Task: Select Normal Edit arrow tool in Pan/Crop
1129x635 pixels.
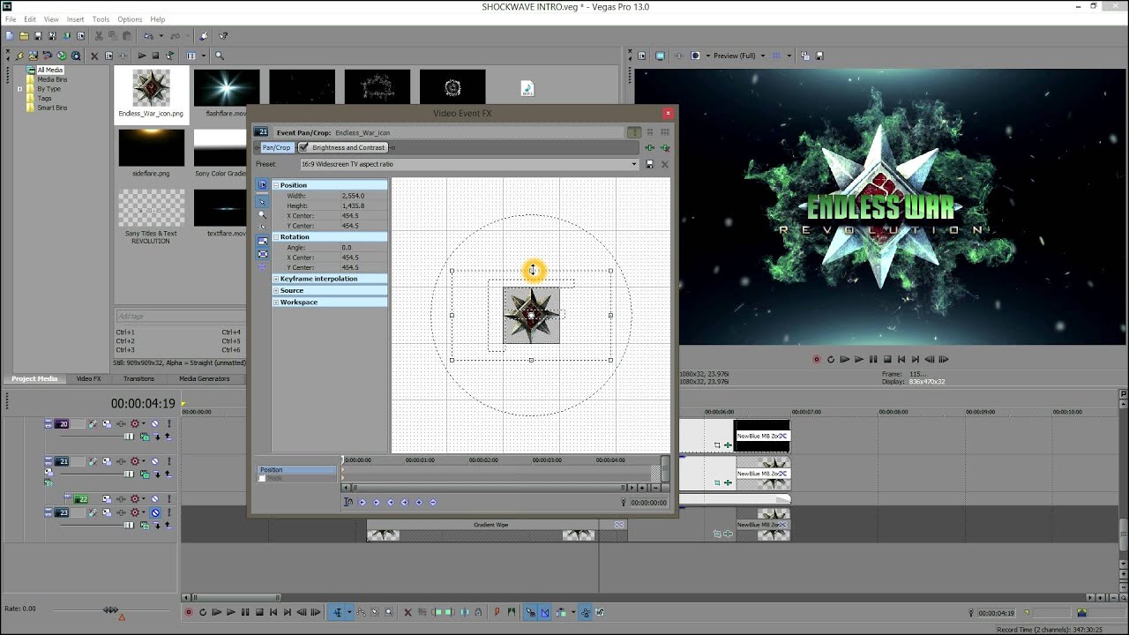Action: coord(262,202)
